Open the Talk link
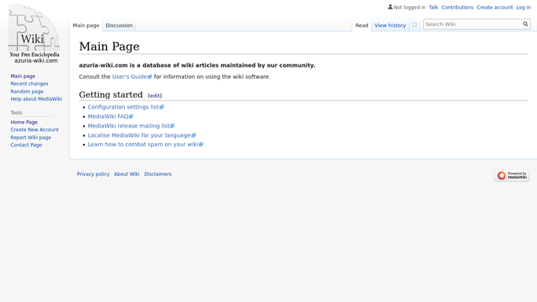The image size is (537, 302). coord(433,7)
